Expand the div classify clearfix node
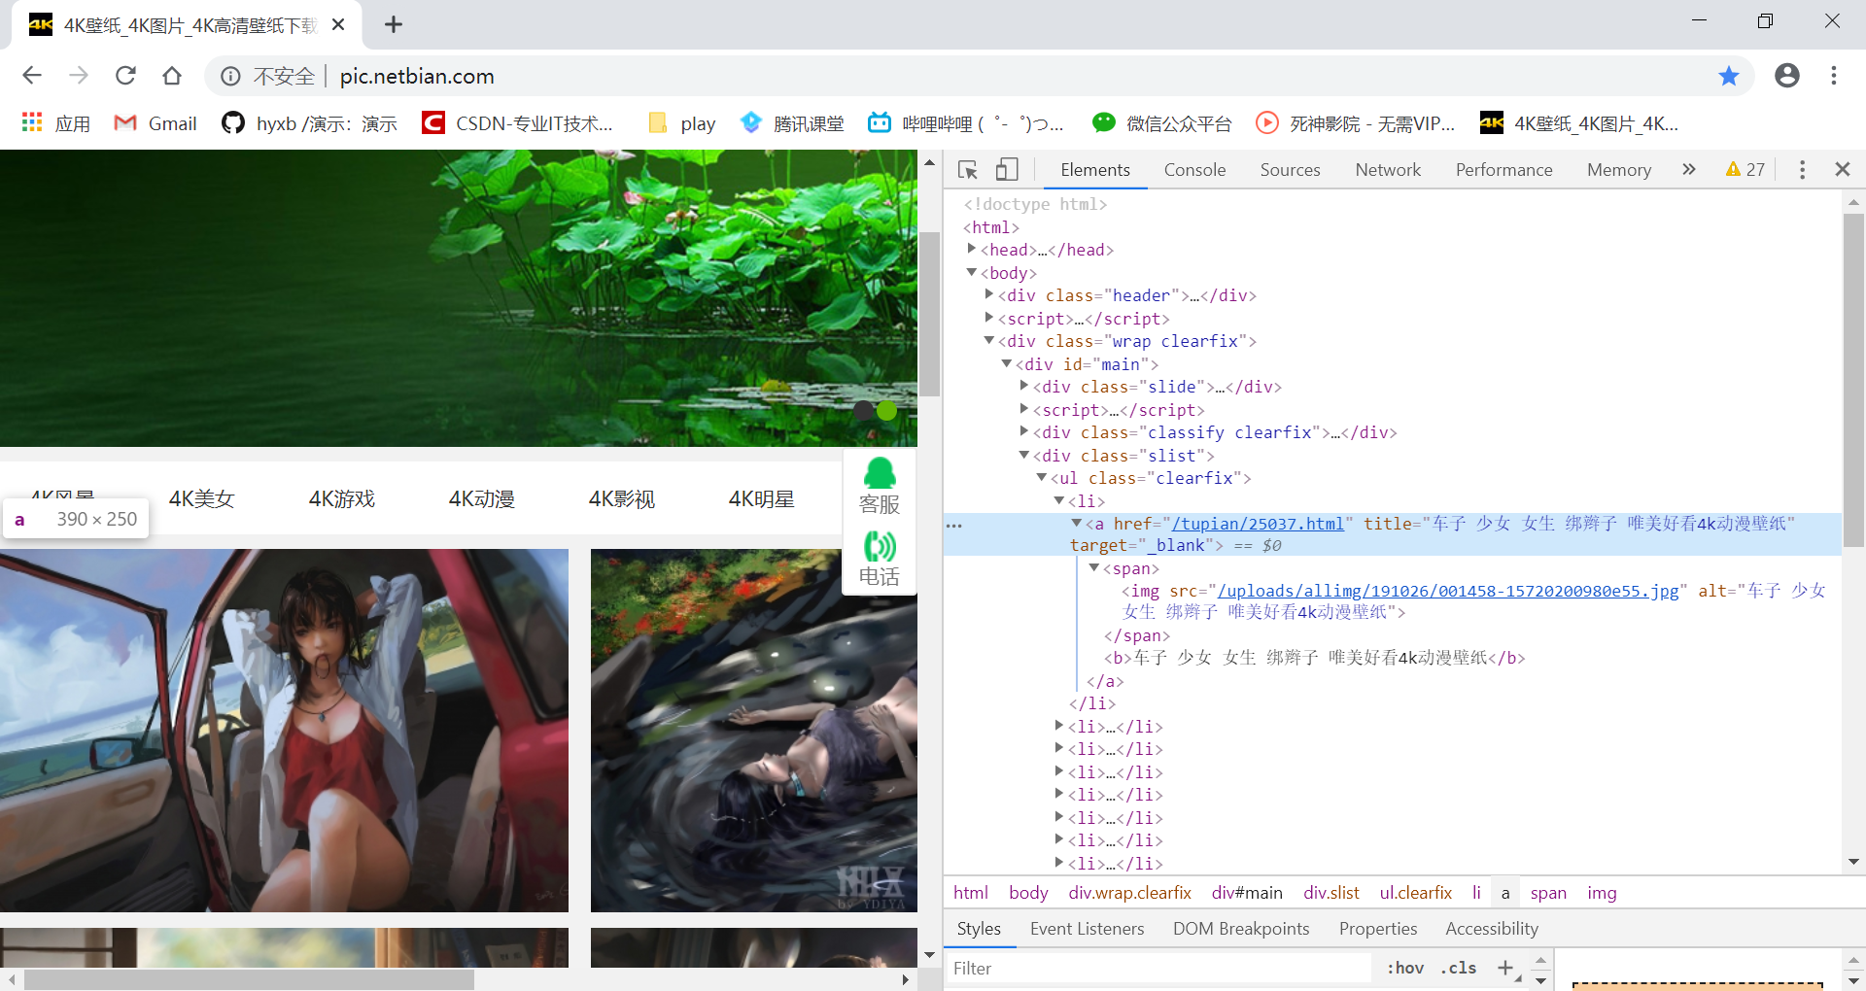The width and height of the screenshot is (1866, 991). (1023, 431)
